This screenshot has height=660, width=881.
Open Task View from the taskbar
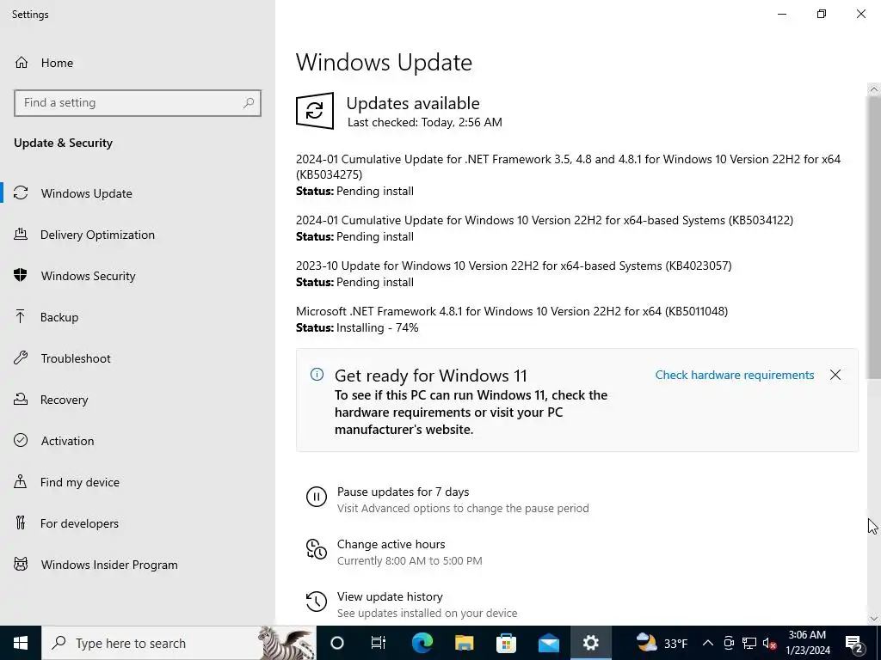[x=379, y=643]
